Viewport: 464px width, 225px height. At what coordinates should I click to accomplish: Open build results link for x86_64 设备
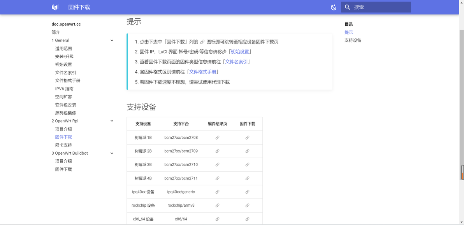217,219
